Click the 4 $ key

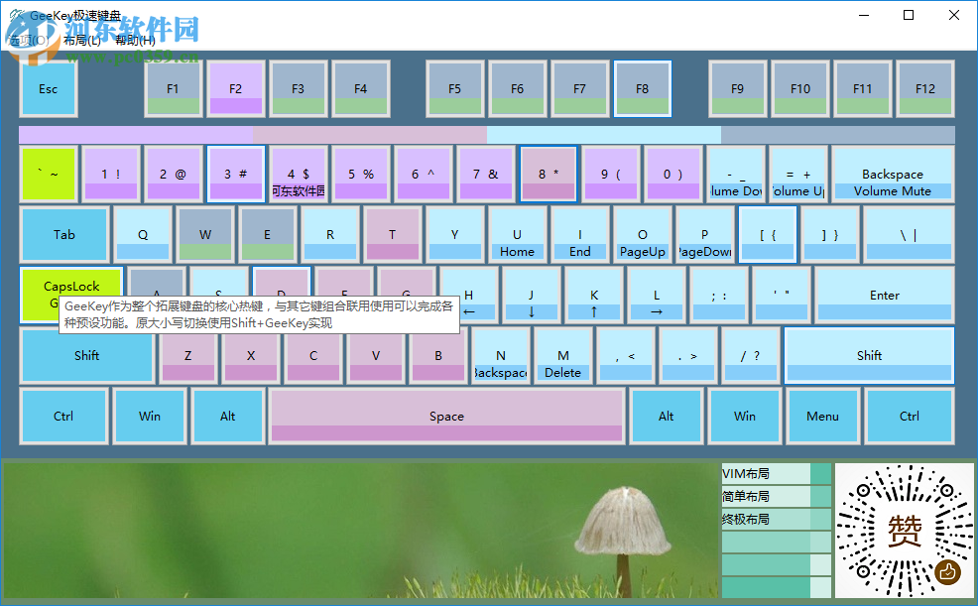click(x=299, y=174)
